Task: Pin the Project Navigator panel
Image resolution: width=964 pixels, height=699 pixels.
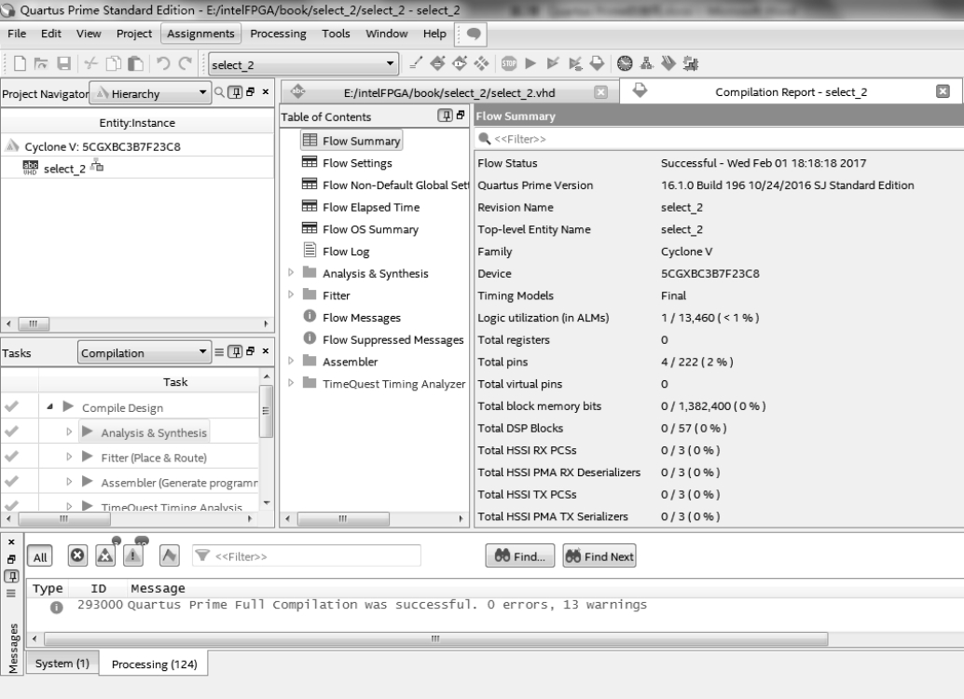Action: tap(235, 92)
